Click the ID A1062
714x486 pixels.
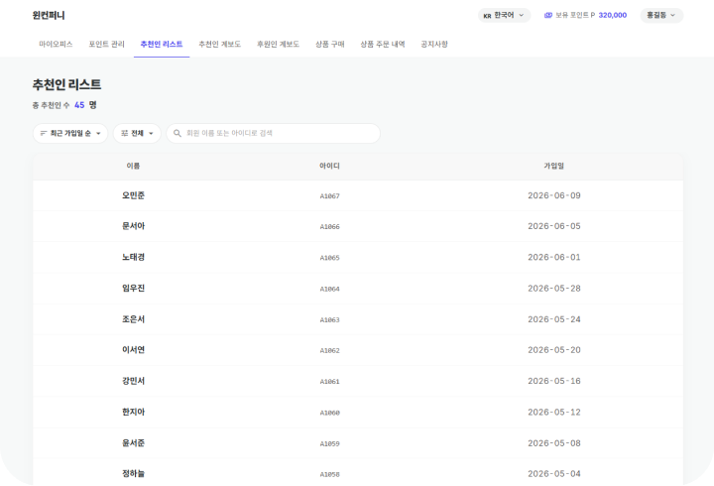pyautogui.click(x=329, y=351)
